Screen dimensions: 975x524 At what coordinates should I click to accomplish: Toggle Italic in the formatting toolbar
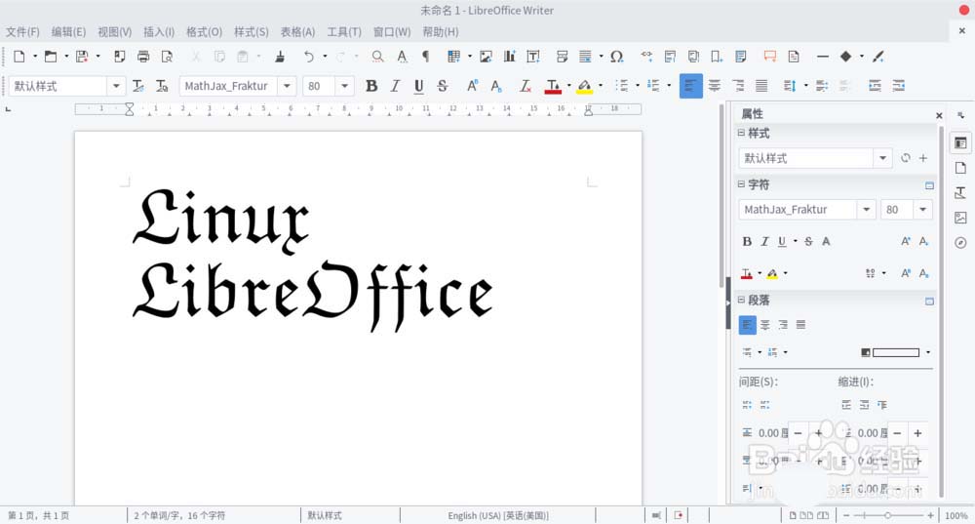coord(395,86)
